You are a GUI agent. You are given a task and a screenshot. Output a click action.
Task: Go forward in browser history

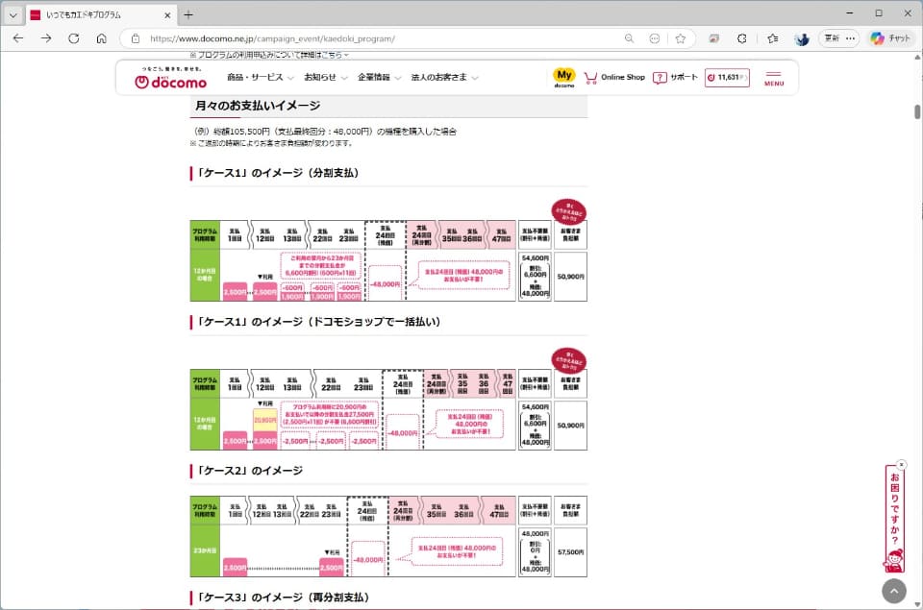click(46, 38)
